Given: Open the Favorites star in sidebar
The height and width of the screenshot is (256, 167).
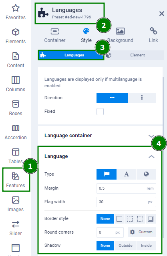Looking at the screenshot, I should pyautogui.click(x=16, y=12).
